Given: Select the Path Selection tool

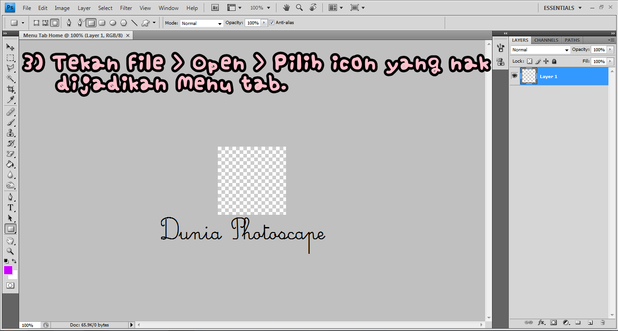Looking at the screenshot, I should [x=10, y=218].
